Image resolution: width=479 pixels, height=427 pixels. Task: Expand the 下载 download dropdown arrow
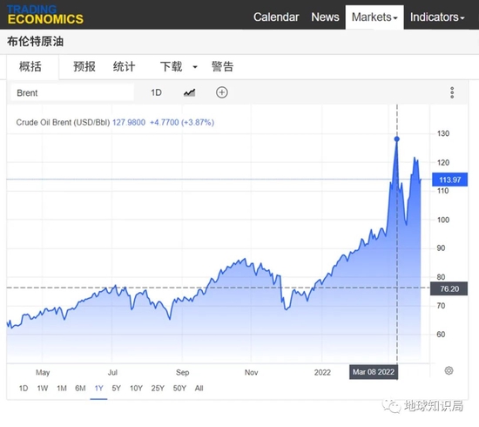(195, 67)
